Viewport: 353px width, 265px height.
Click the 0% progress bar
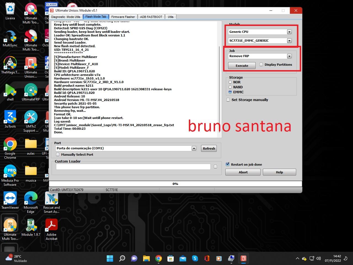175,184
